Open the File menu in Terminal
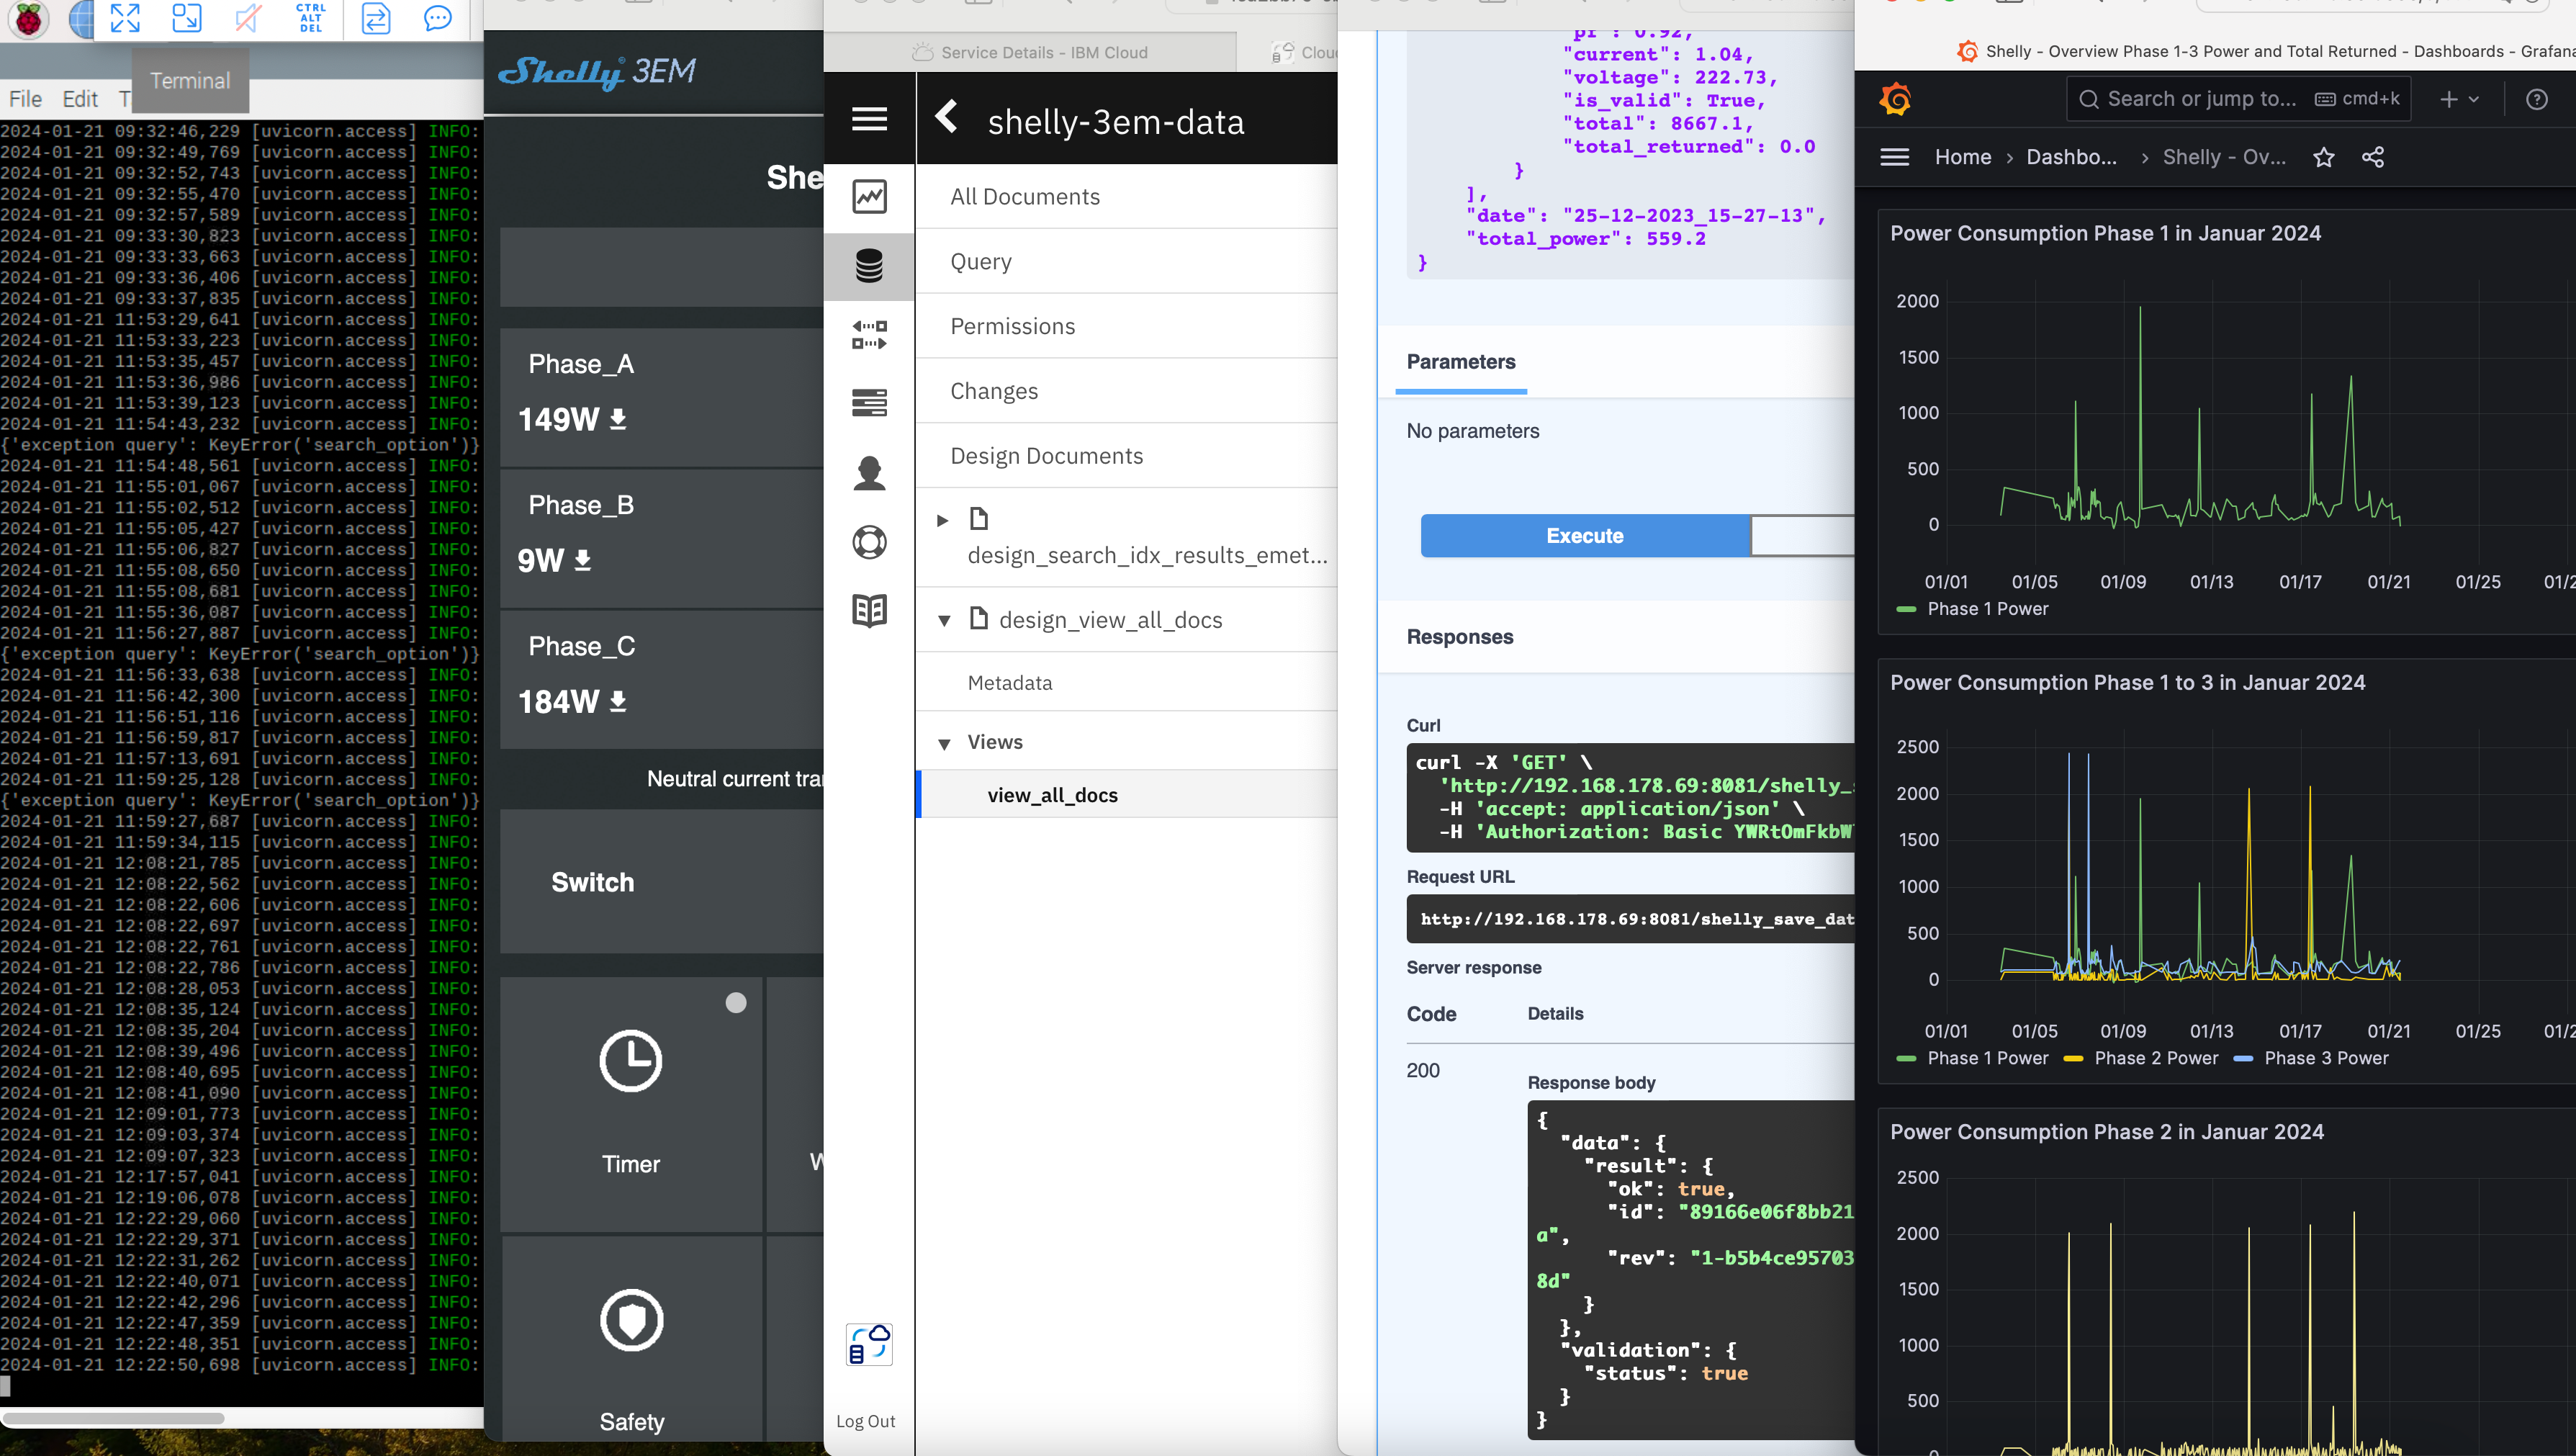 pyautogui.click(x=25, y=99)
